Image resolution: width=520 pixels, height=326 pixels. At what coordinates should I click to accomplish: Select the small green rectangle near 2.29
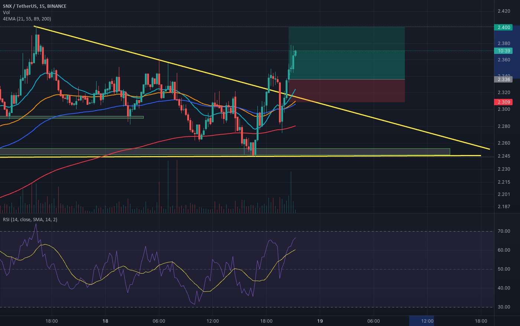tap(72, 117)
